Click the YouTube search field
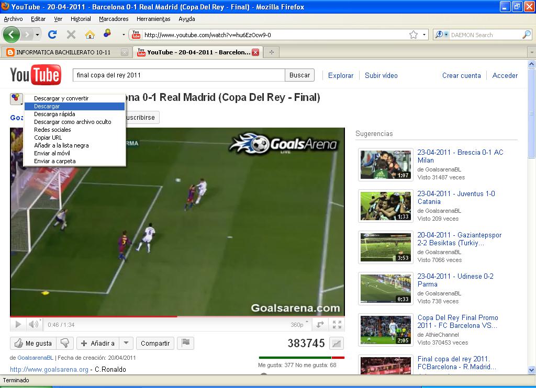536x388 pixels. point(179,75)
